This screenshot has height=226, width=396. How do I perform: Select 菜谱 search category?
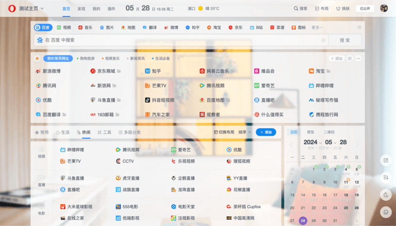point(277,28)
